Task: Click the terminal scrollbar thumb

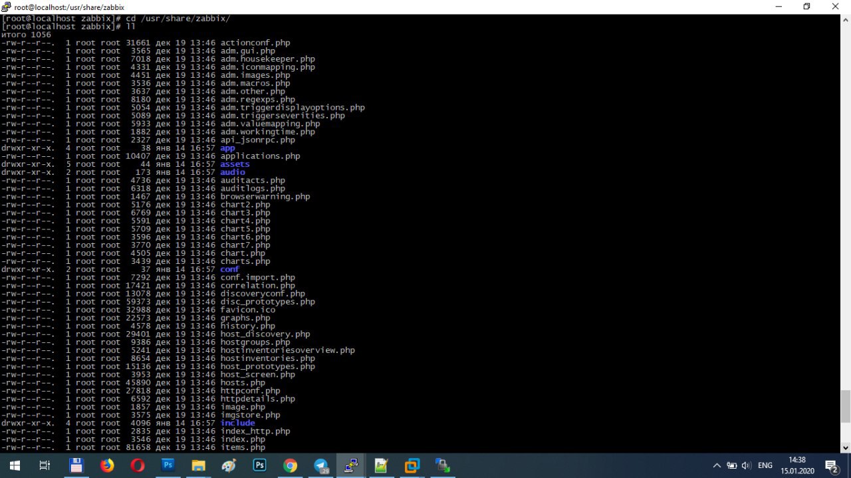Action: (845, 406)
